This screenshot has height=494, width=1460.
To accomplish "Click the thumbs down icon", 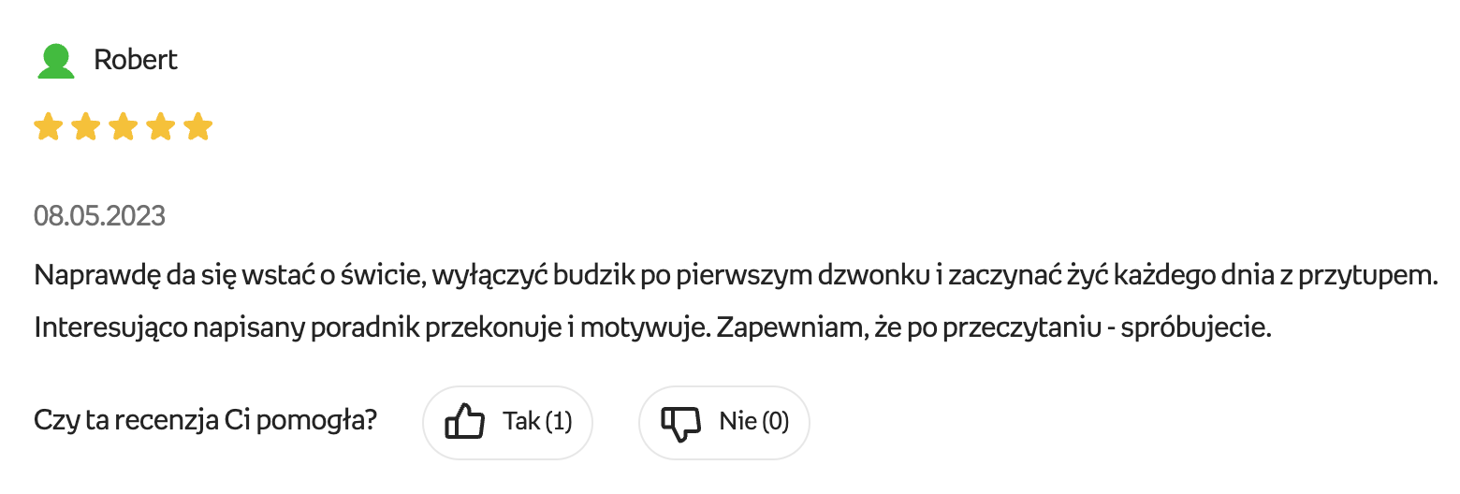I will (x=680, y=422).
